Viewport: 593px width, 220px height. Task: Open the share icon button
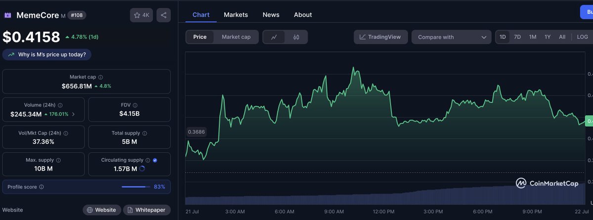pyautogui.click(x=164, y=15)
